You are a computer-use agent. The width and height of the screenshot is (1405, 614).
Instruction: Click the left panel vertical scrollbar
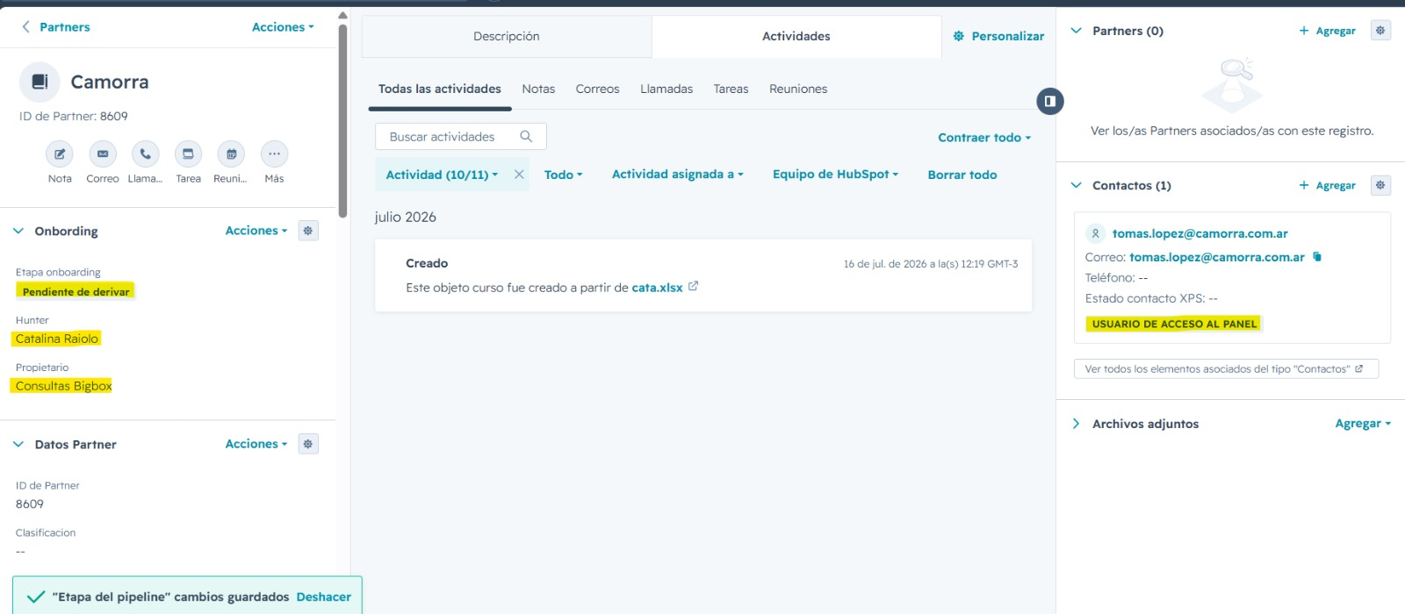click(x=342, y=121)
